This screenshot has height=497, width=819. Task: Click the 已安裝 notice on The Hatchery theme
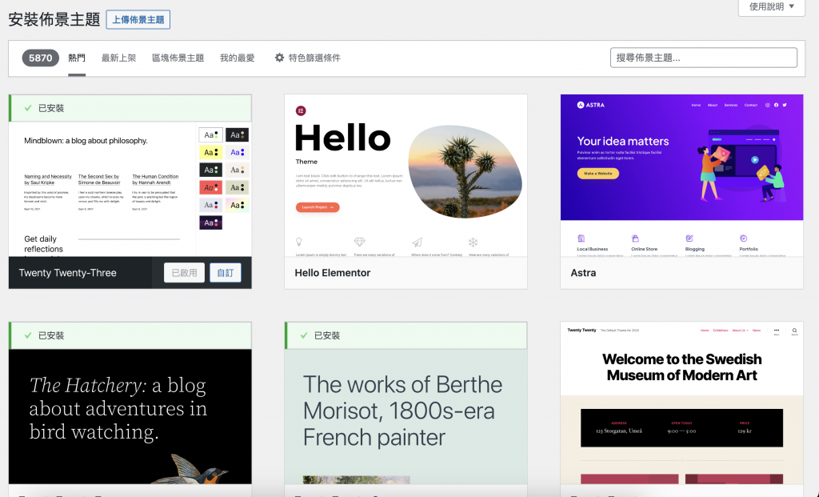pos(130,335)
